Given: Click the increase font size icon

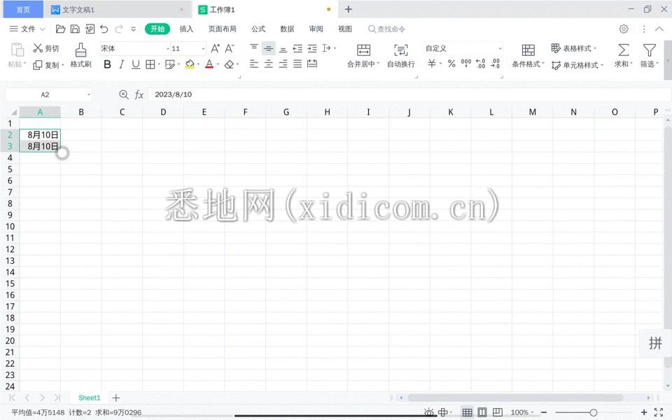Looking at the screenshot, I should point(215,48).
